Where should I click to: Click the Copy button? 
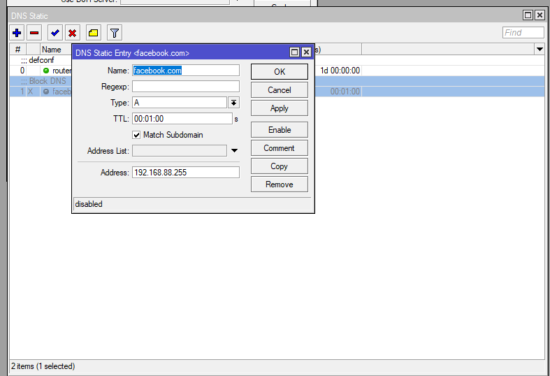point(279,166)
